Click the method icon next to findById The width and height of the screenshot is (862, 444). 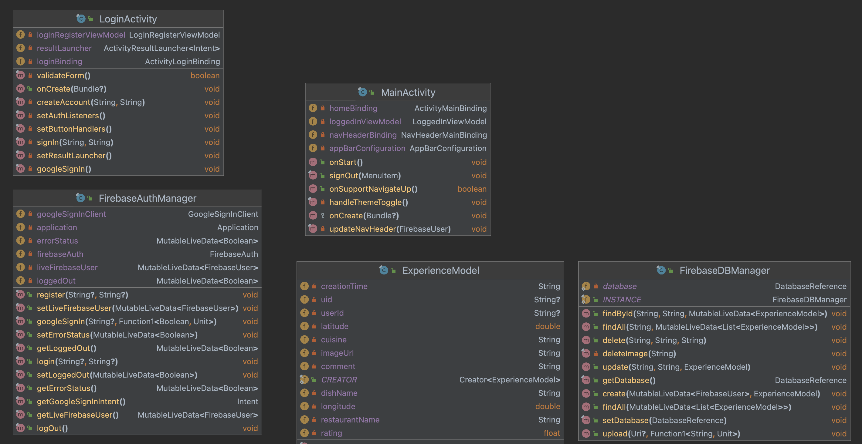pyautogui.click(x=586, y=314)
